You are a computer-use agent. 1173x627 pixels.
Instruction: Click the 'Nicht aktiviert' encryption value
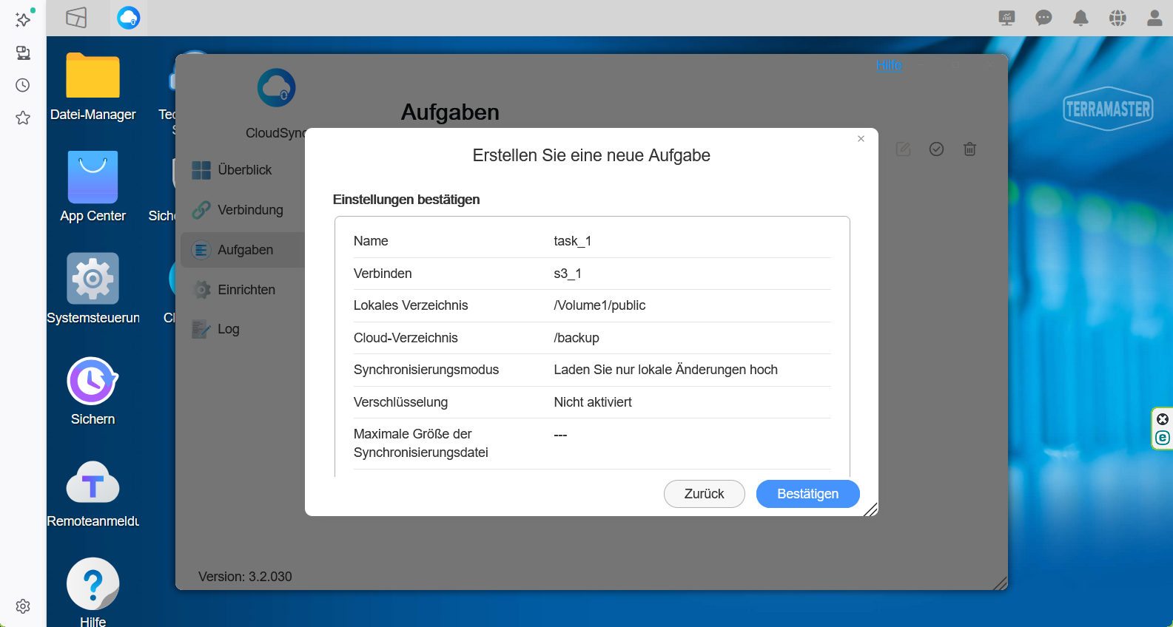[593, 402]
